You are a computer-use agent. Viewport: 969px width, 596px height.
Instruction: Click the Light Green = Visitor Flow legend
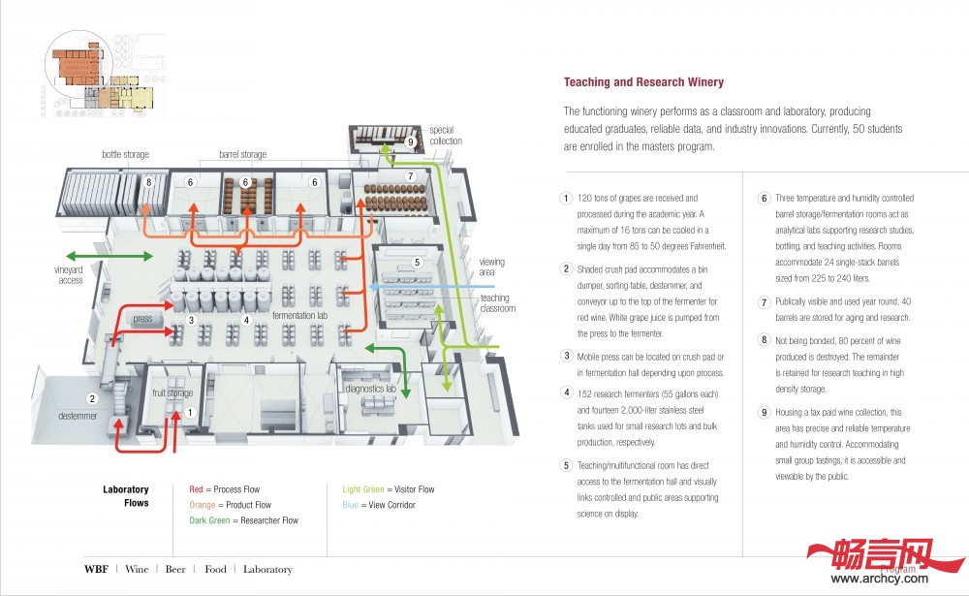pyautogui.click(x=389, y=489)
